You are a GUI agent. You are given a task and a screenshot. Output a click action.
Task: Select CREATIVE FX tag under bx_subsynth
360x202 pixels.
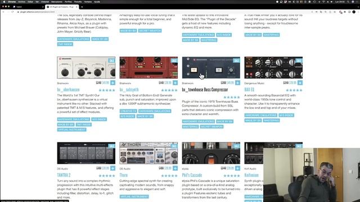(x=128, y=111)
